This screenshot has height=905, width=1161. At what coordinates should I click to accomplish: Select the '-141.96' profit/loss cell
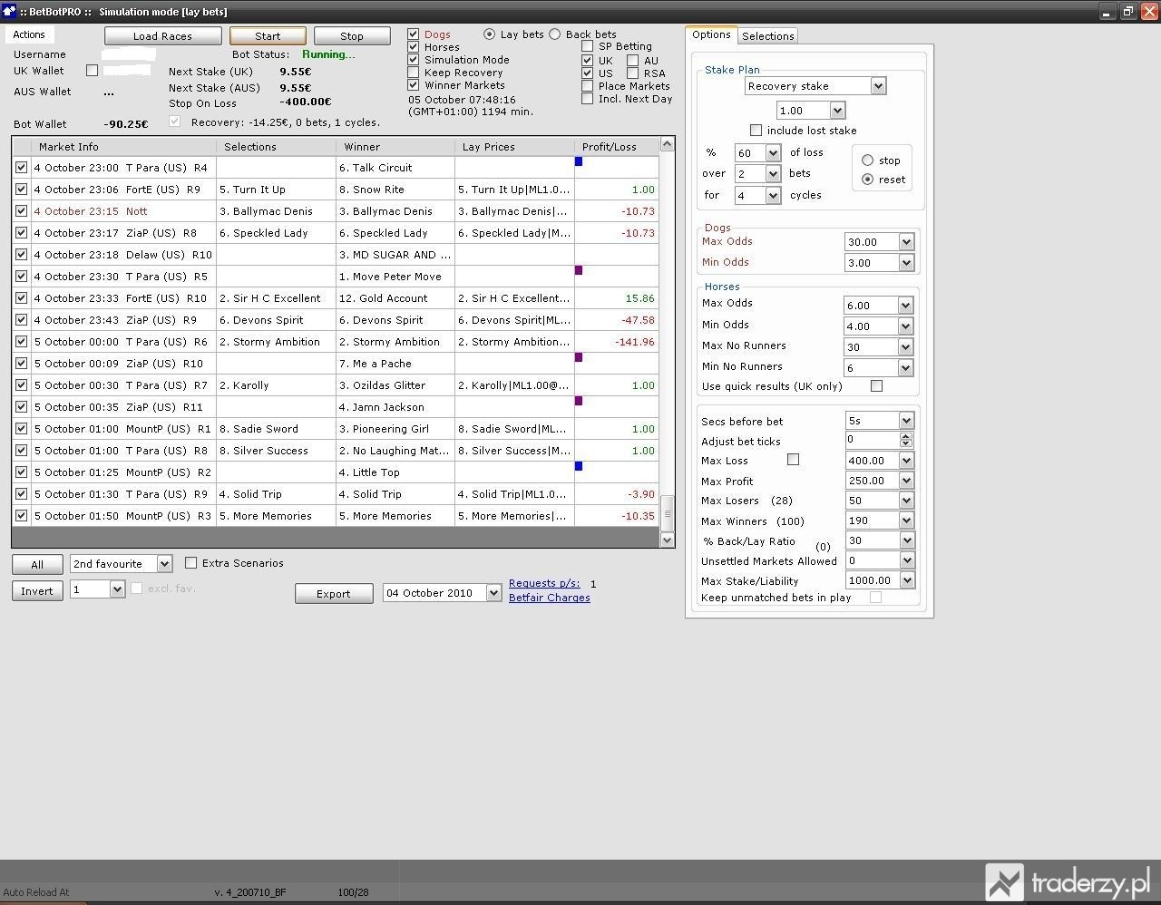coord(617,342)
